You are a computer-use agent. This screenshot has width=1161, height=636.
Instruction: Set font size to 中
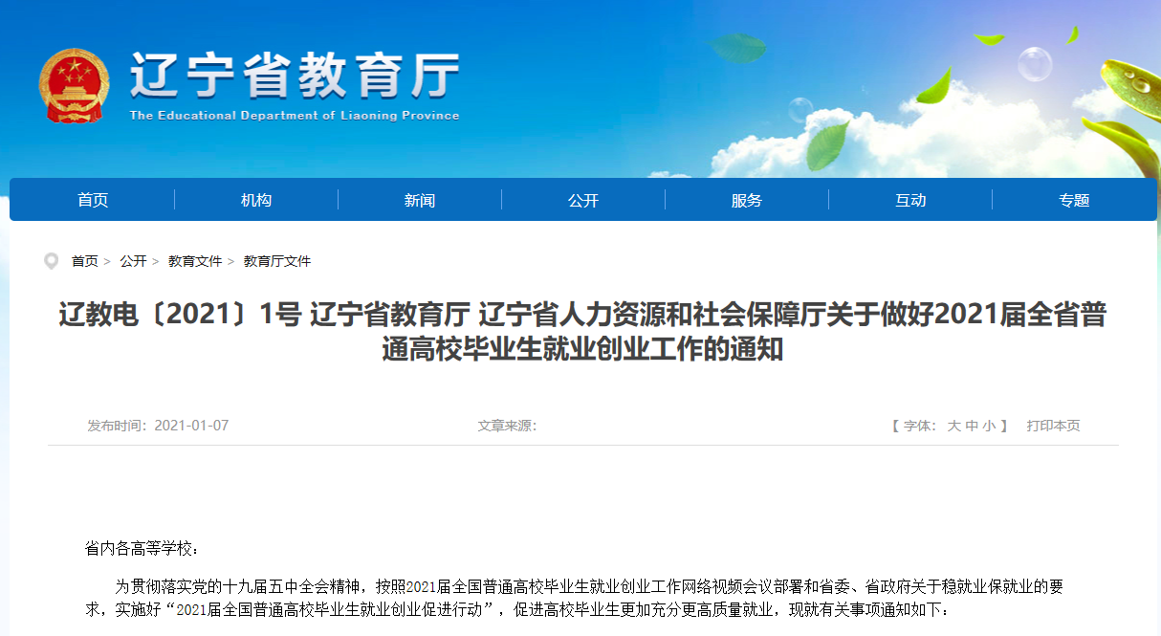[x=972, y=426]
